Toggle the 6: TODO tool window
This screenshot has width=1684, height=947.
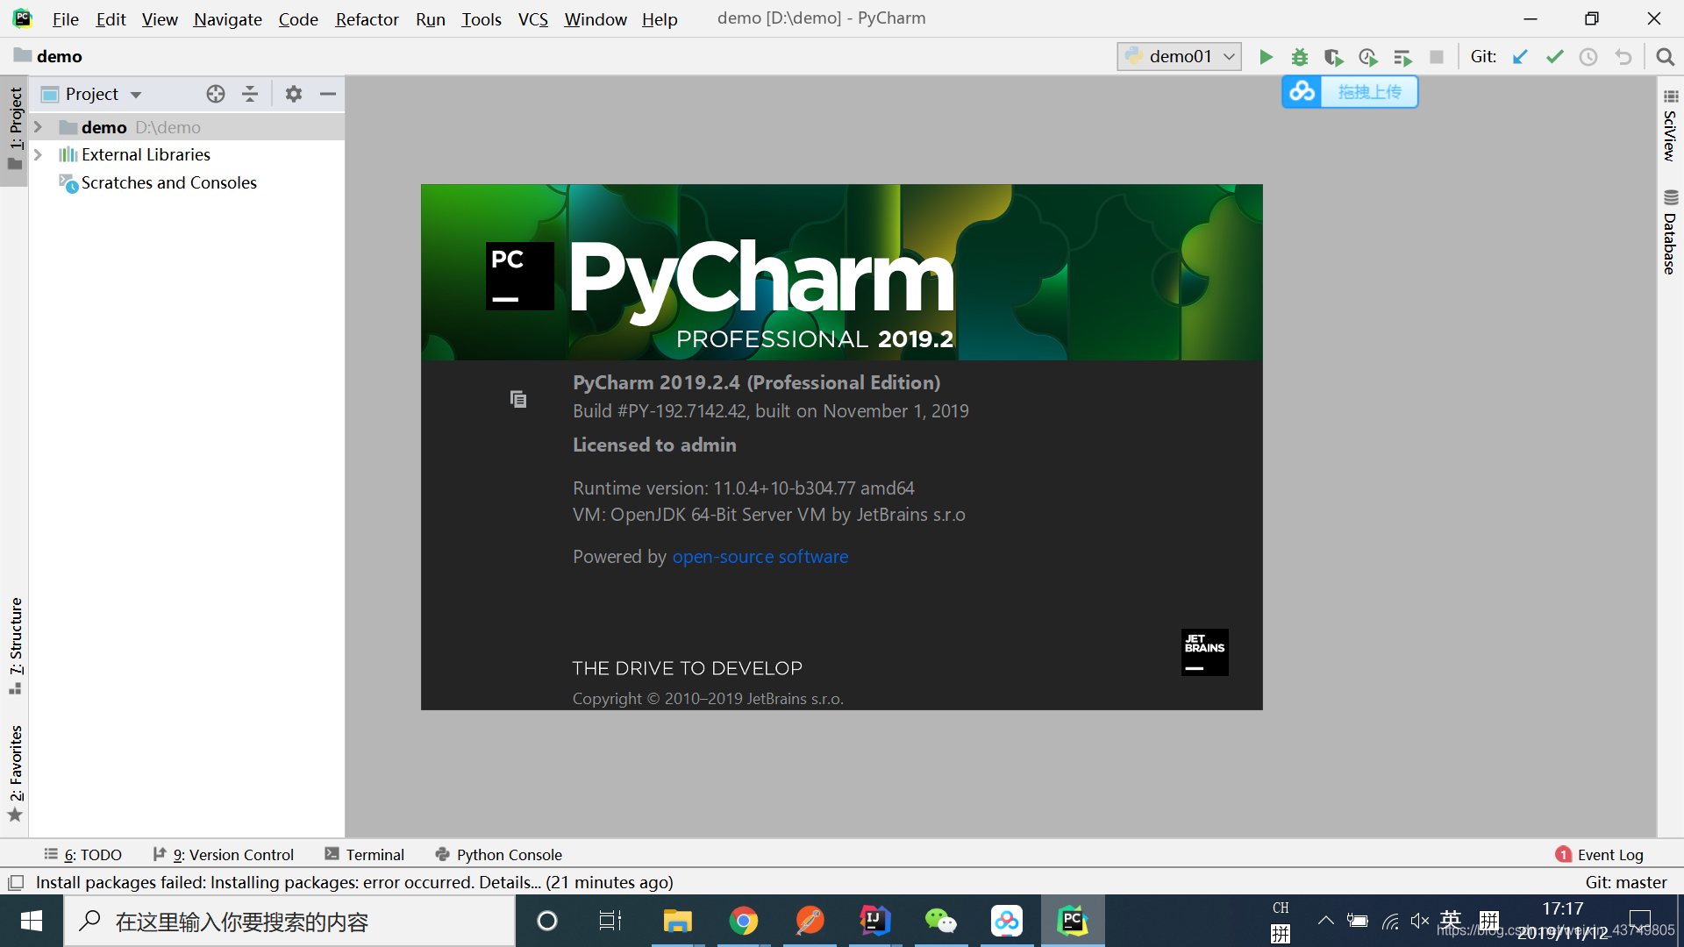click(83, 855)
